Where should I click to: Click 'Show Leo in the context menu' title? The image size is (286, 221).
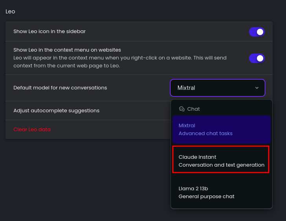(x=67, y=50)
